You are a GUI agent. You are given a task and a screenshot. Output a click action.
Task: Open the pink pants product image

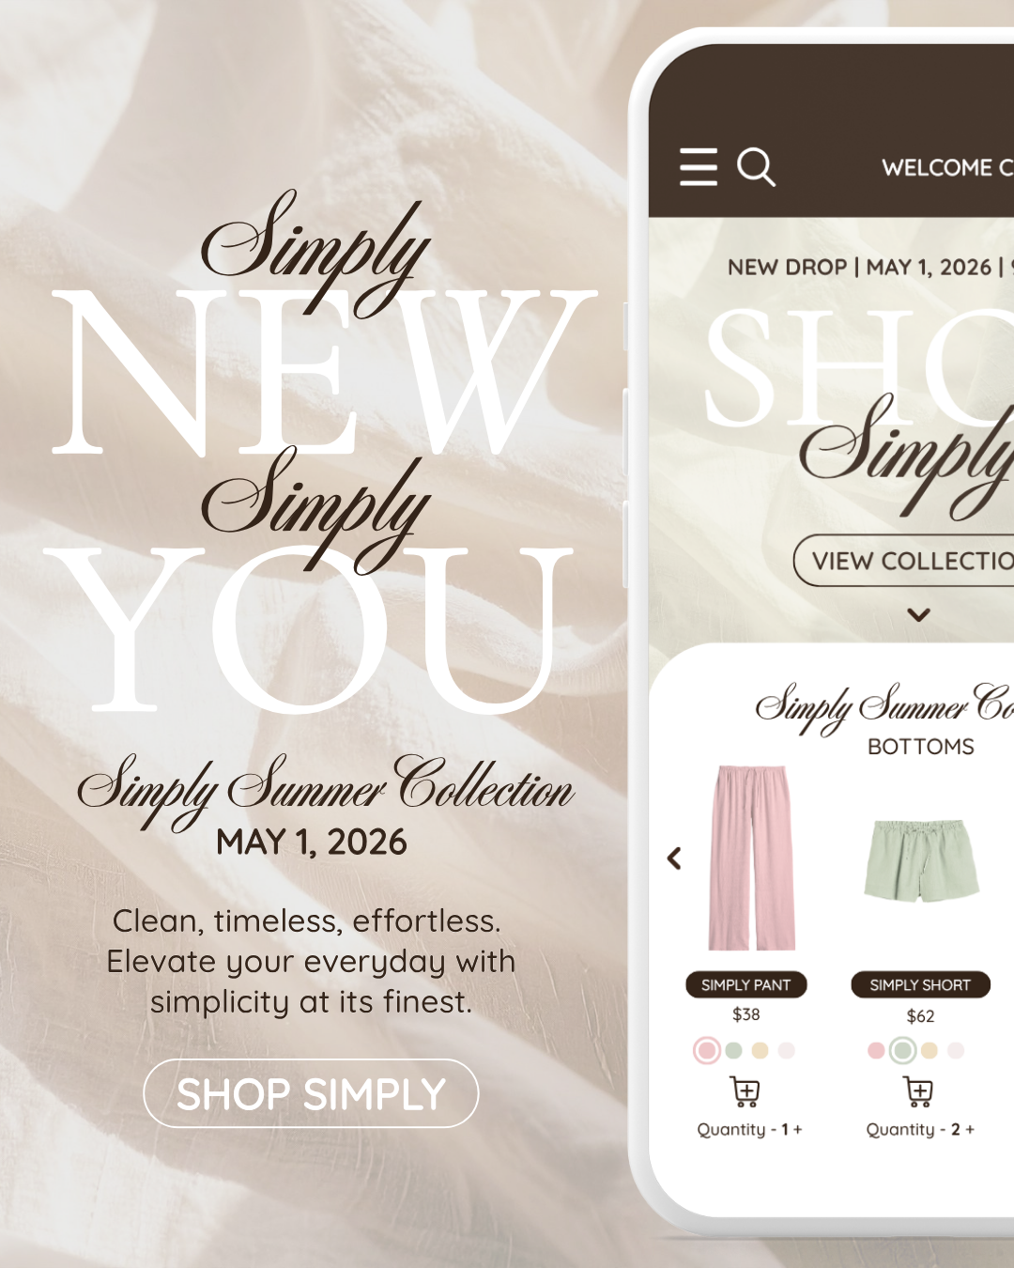(x=751, y=858)
